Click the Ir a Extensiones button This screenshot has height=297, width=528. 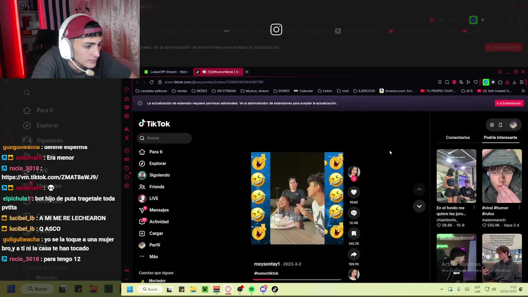[509, 103]
